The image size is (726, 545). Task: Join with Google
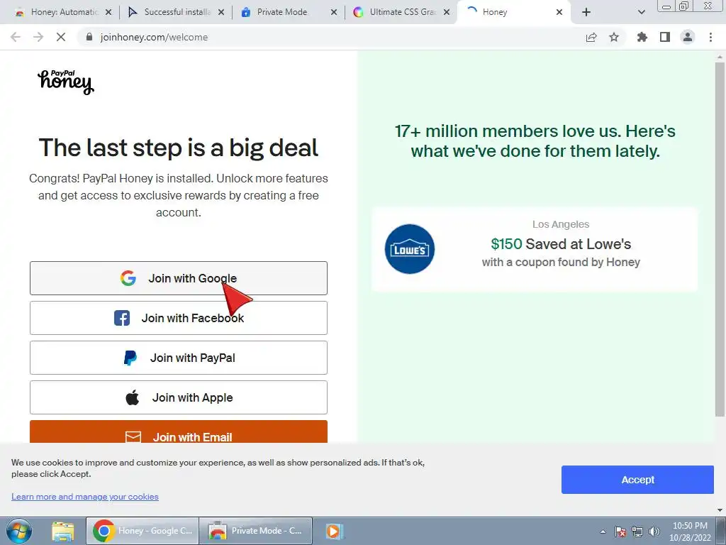(178, 278)
